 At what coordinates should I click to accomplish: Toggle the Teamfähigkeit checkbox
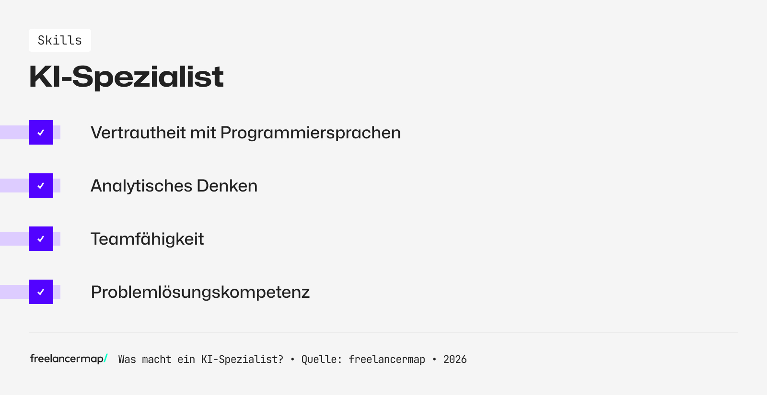[41, 239]
